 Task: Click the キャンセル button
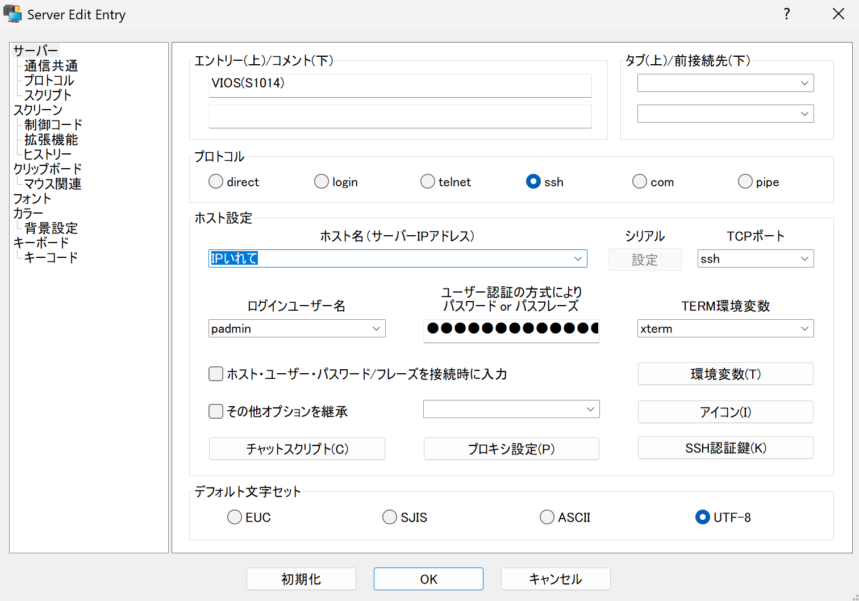556,579
